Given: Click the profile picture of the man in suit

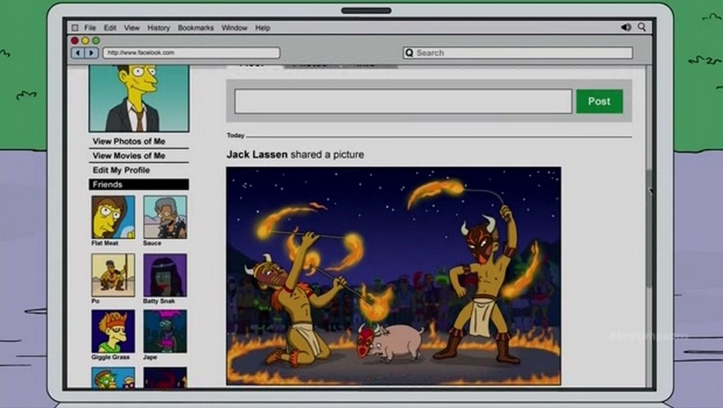Looking at the screenshot, I should (x=139, y=98).
